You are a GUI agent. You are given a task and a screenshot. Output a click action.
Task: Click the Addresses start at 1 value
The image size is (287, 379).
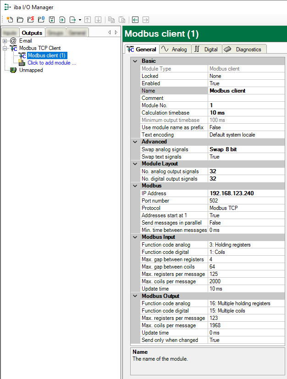246,215
